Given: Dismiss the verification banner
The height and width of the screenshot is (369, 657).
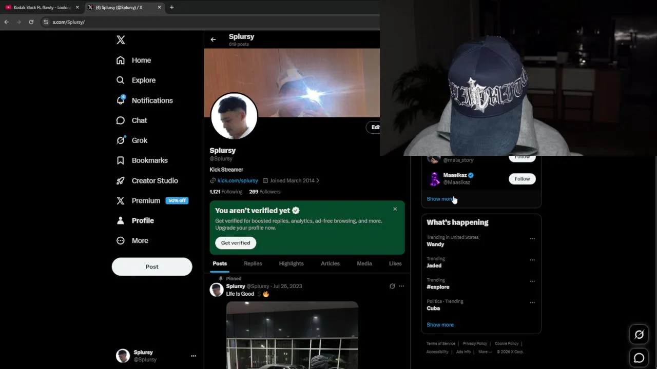Looking at the screenshot, I should (395, 209).
